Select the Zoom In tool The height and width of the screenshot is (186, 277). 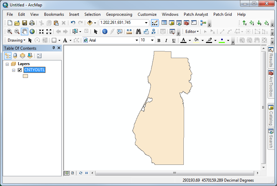[9, 32]
